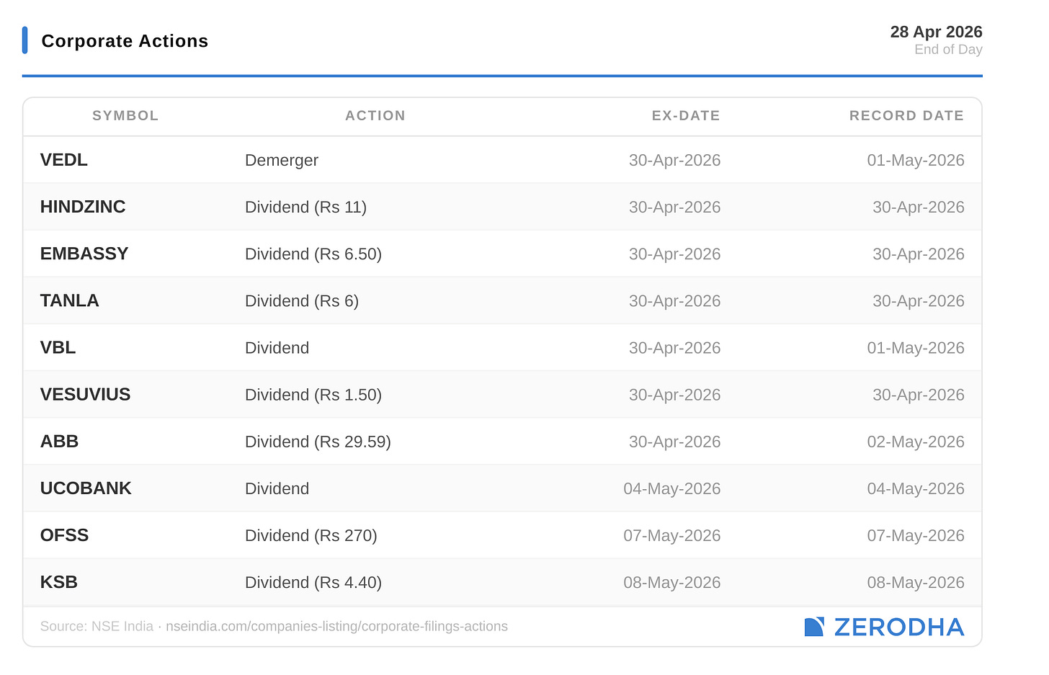This screenshot has width=1049, height=675.
Task: Click TANLA record date 30-Apr-2026
Action: tap(918, 300)
